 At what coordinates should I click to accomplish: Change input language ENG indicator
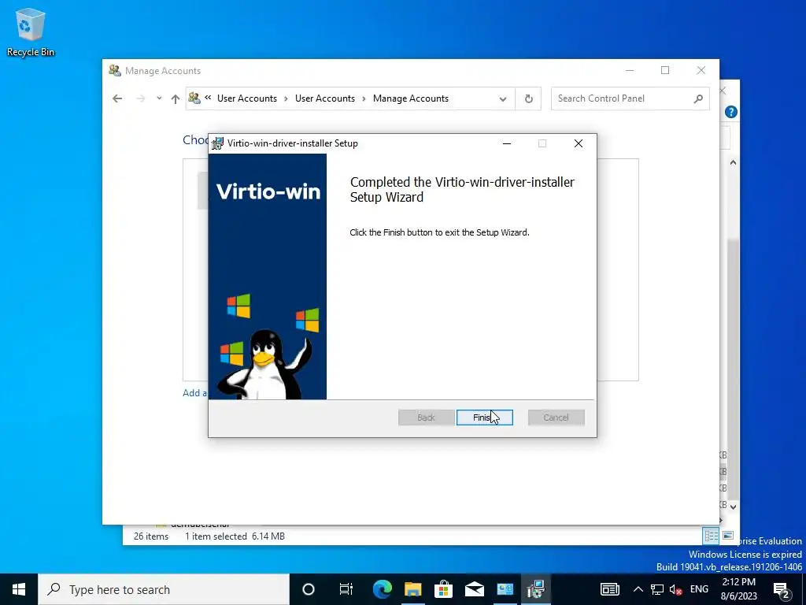click(x=699, y=589)
